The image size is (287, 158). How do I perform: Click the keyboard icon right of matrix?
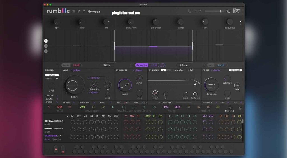[240, 108]
